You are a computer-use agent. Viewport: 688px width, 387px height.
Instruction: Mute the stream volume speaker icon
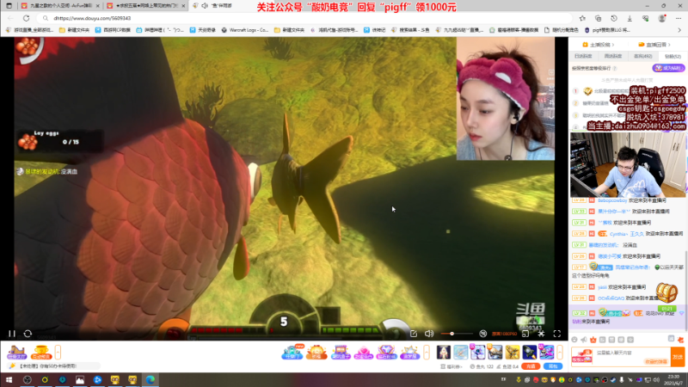point(428,334)
